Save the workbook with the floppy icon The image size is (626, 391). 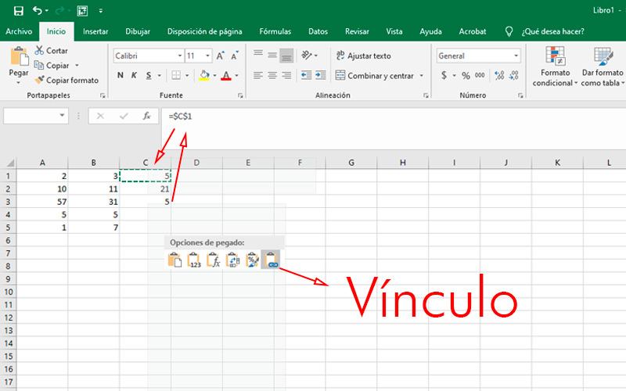[18, 11]
